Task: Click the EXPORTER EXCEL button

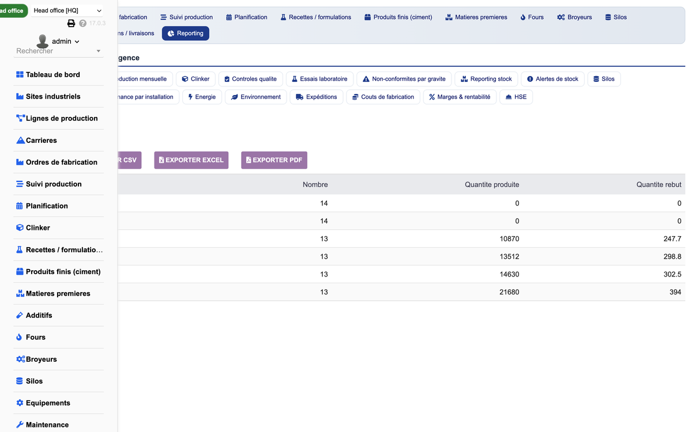Action: click(191, 160)
